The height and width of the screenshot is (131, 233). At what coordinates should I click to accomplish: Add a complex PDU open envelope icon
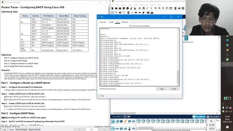[152, 13]
